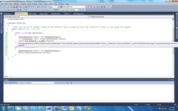178x111 pixels.
Task: Switch to the MainPage.xaml tab
Action: [78, 14]
